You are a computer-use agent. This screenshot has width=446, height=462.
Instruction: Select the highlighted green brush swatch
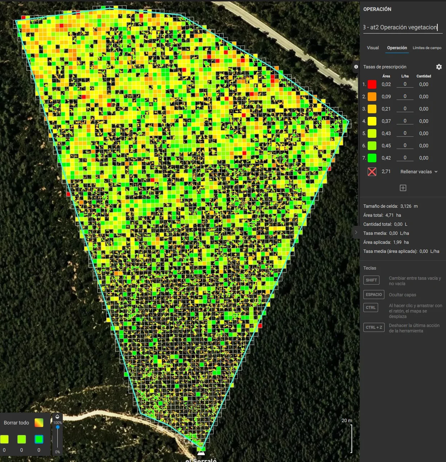click(x=39, y=439)
